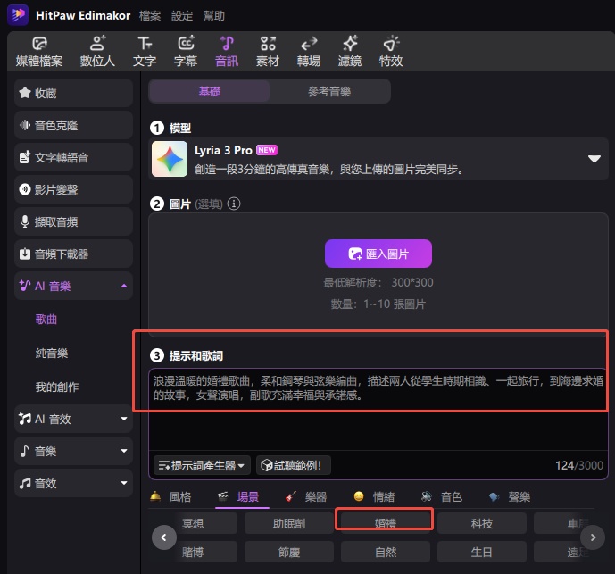Show more scene tags with right arrow
Screen dimensions: 615x574
tap(593, 537)
